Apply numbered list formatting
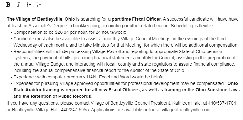Screen dimensions: 243x120 click(39, 5)
